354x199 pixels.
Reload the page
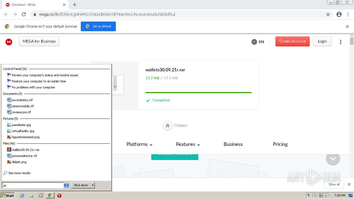pos(24,14)
